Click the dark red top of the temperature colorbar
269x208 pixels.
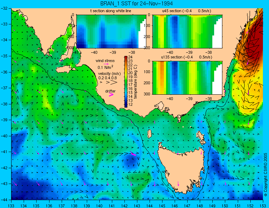click(x=126, y=57)
